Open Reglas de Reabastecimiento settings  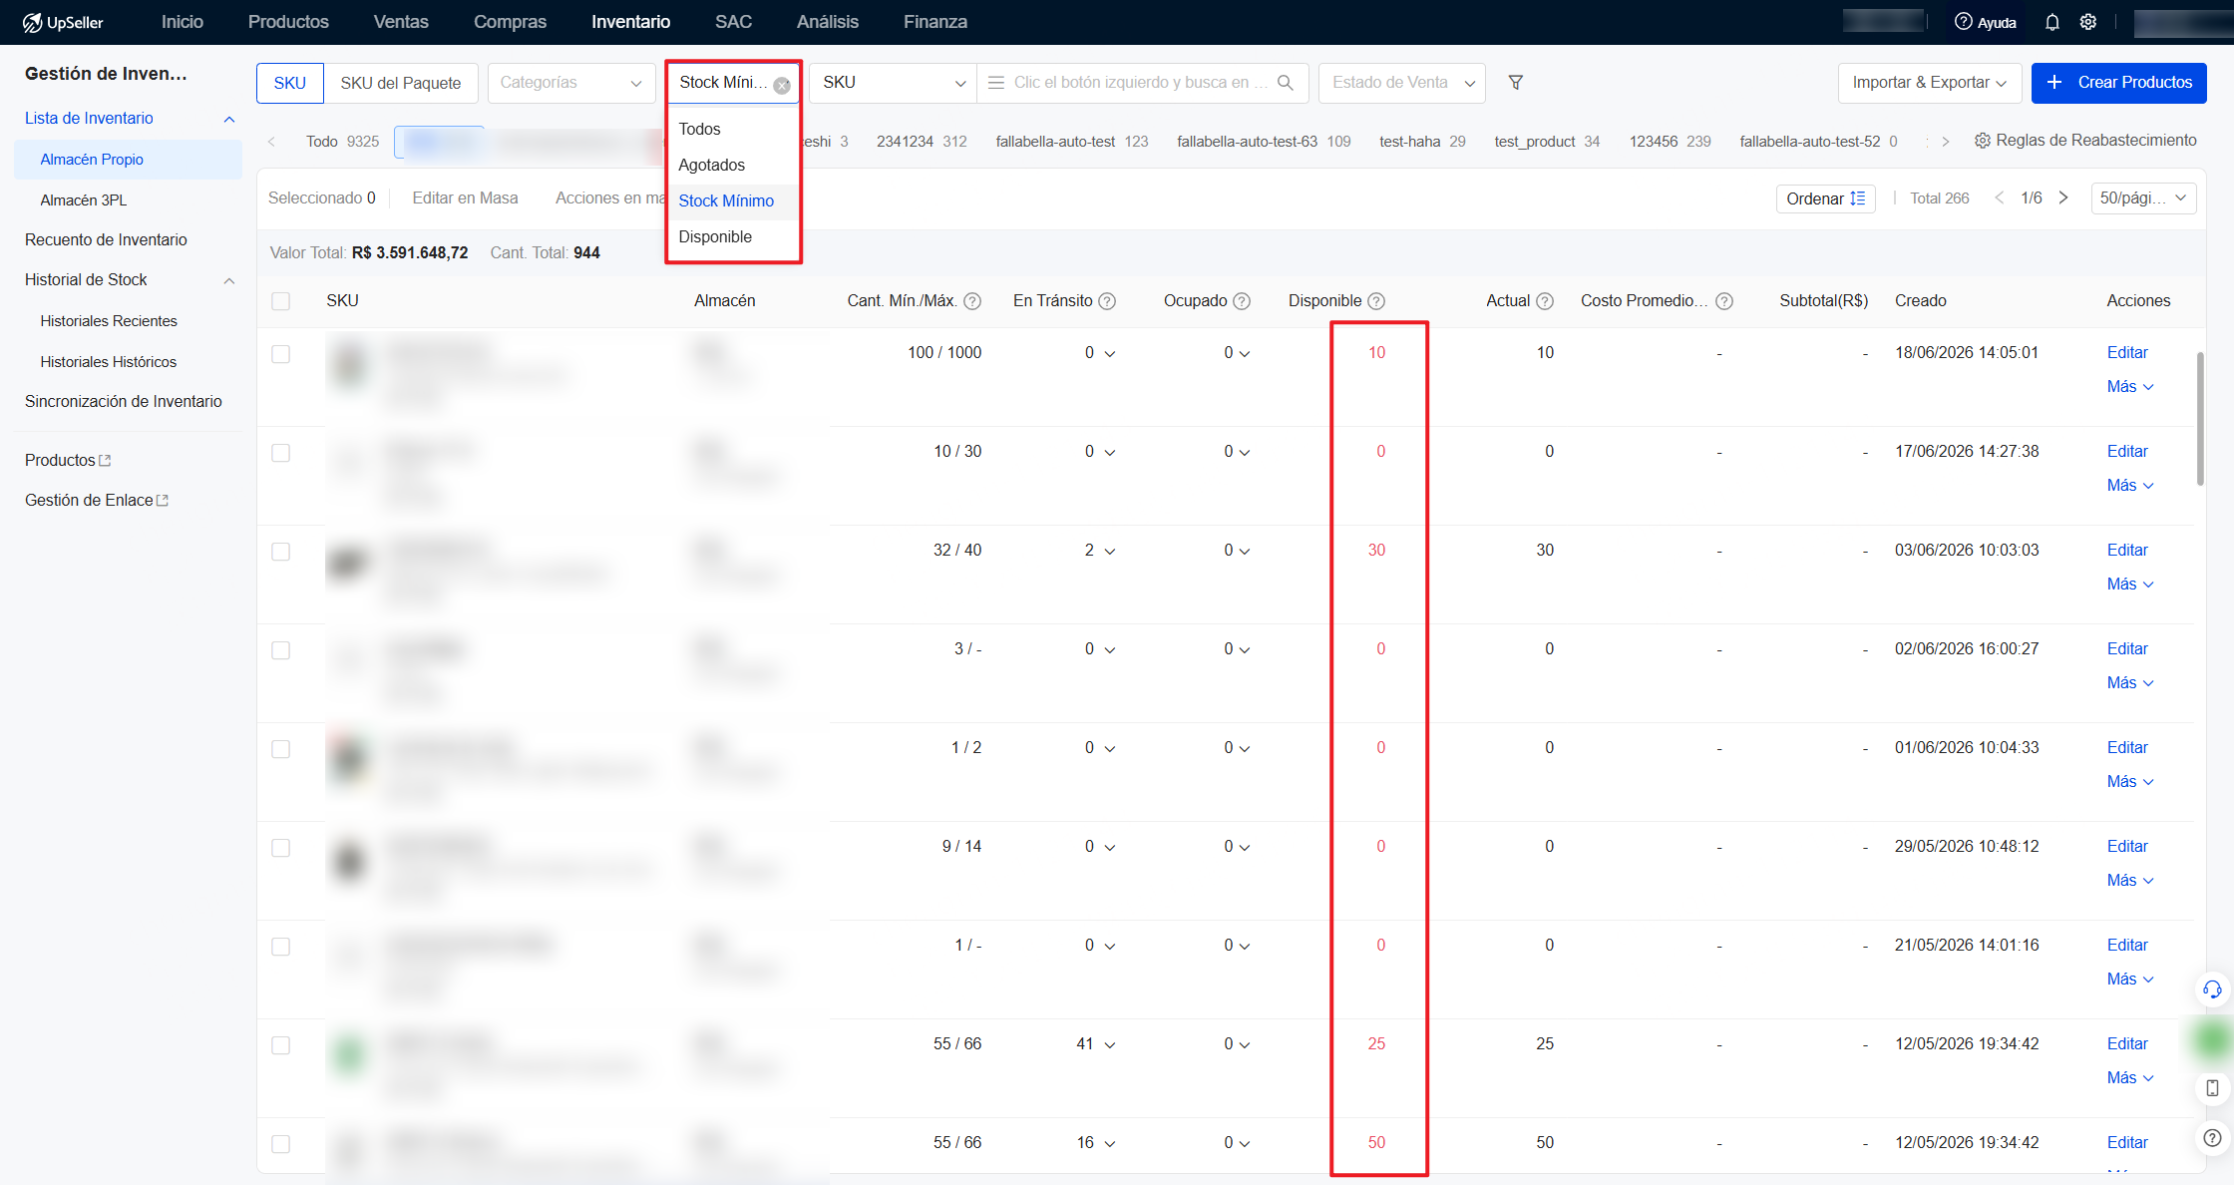click(x=2085, y=141)
